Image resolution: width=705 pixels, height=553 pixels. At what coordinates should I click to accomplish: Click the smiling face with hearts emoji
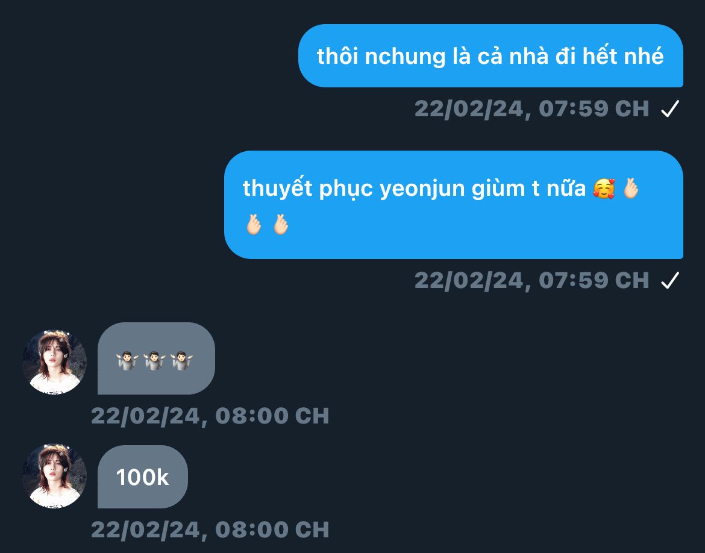(x=604, y=188)
